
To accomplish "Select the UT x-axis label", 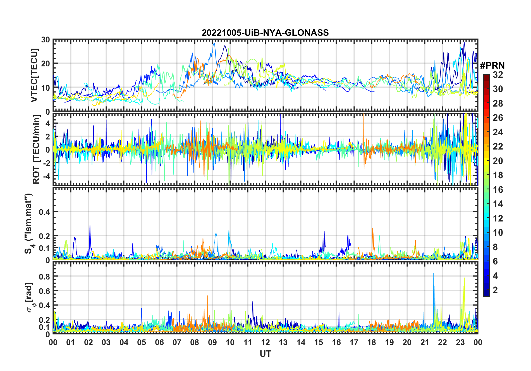I will pos(265,354).
